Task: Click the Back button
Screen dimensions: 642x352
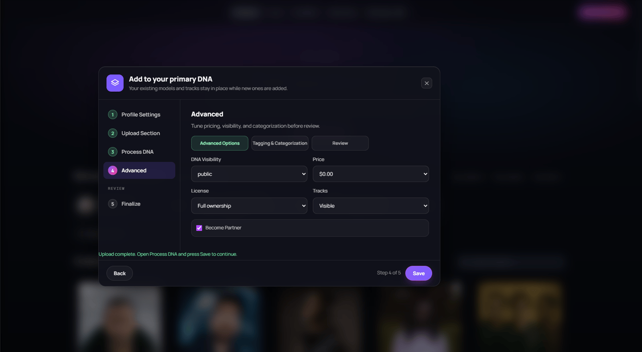Action: [x=120, y=273]
